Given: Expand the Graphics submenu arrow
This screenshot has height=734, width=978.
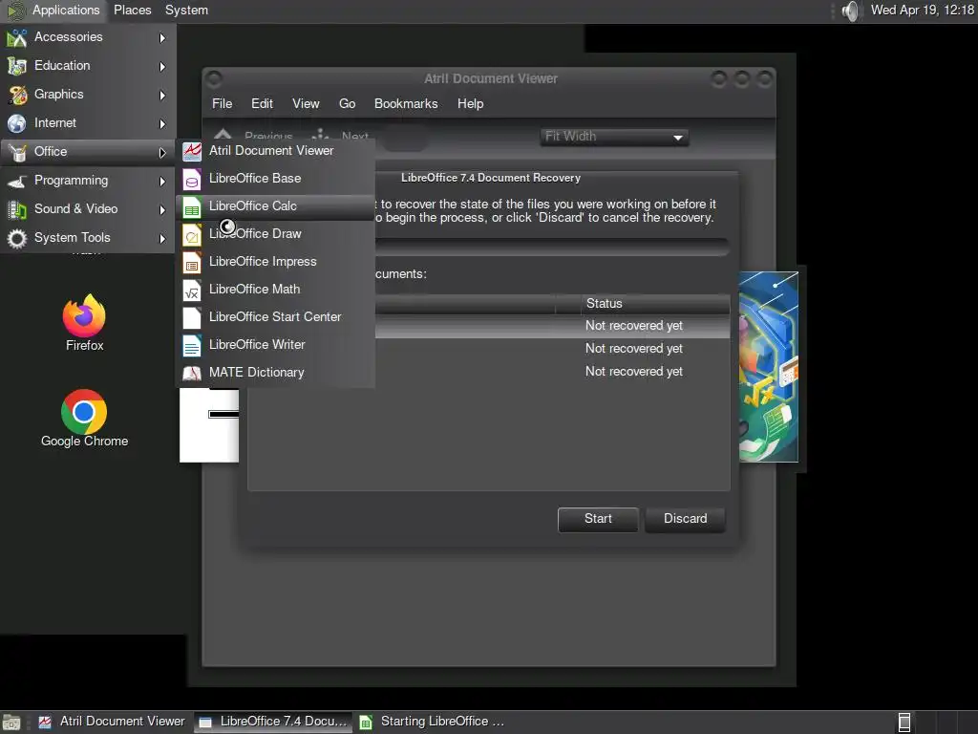Looking at the screenshot, I should 162,95.
